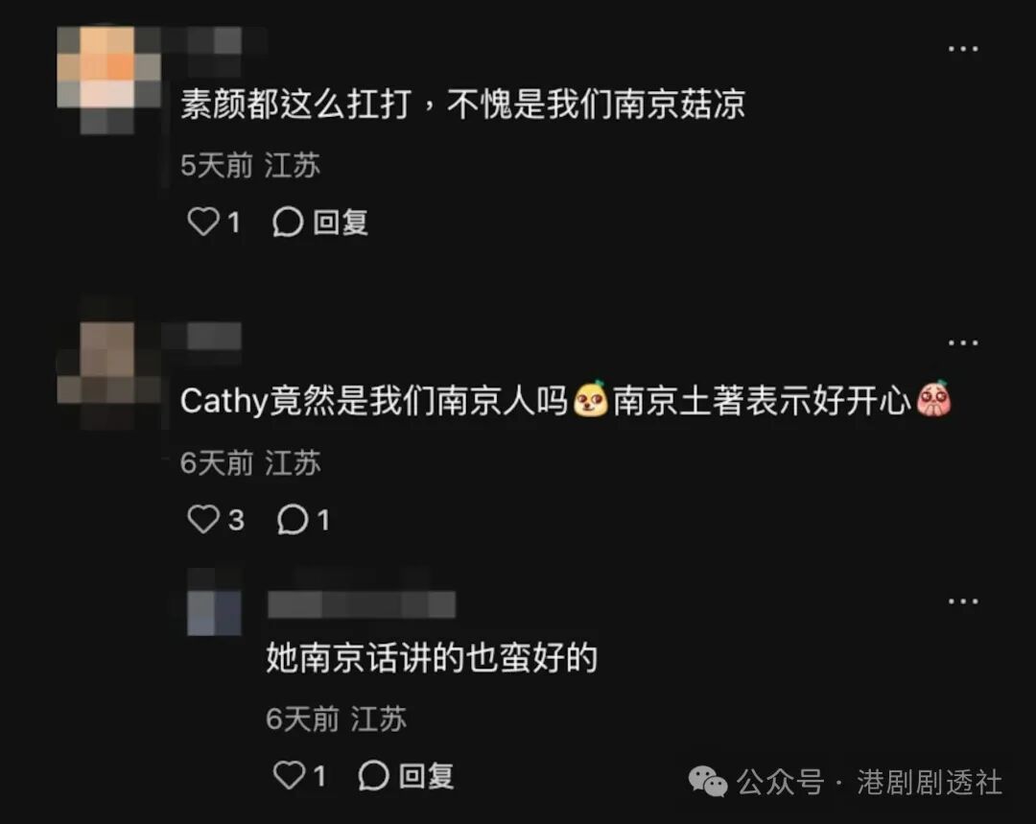This screenshot has height=824, width=1036.
Task: Tap reply bubble icon under 南京话 reply
Action: tap(373, 774)
